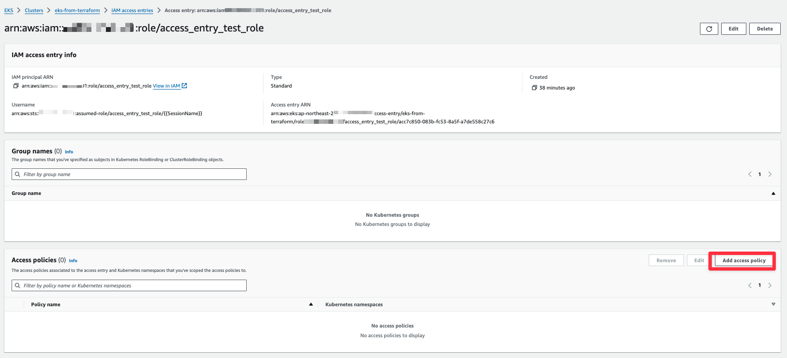Click View in IAM link
Image resolution: width=787 pixels, height=358 pixels.
166,86
